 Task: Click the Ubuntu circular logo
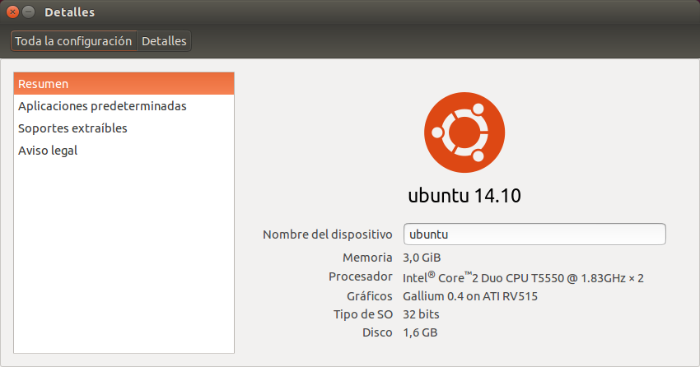click(x=464, y=132)
